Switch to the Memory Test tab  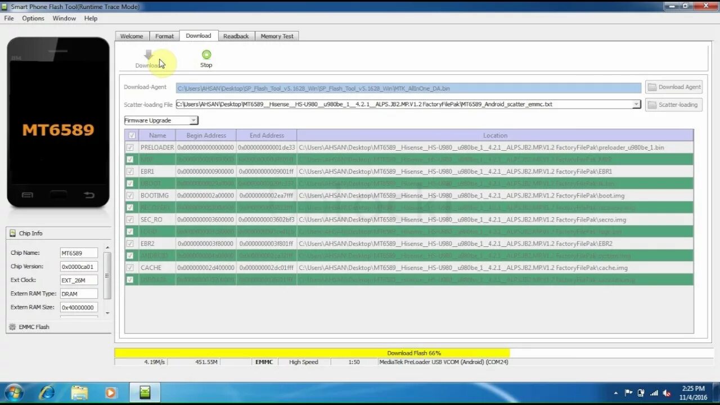click(x=277, y=36)
